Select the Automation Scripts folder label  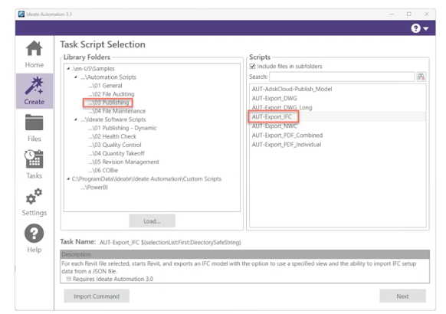pos(108,77)
